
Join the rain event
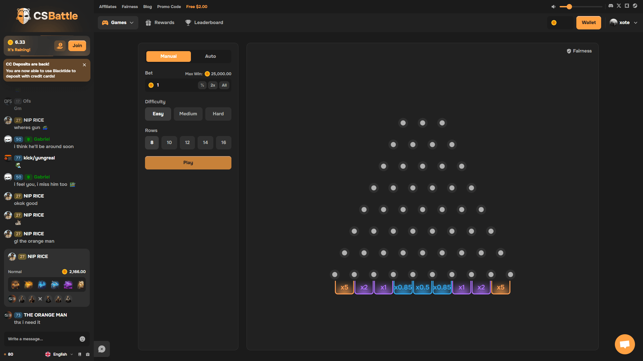pyautogui.click(x=77, y=45)
